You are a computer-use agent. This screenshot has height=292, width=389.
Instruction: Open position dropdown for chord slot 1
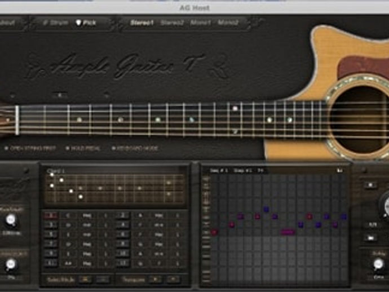[x=105, y=215]
